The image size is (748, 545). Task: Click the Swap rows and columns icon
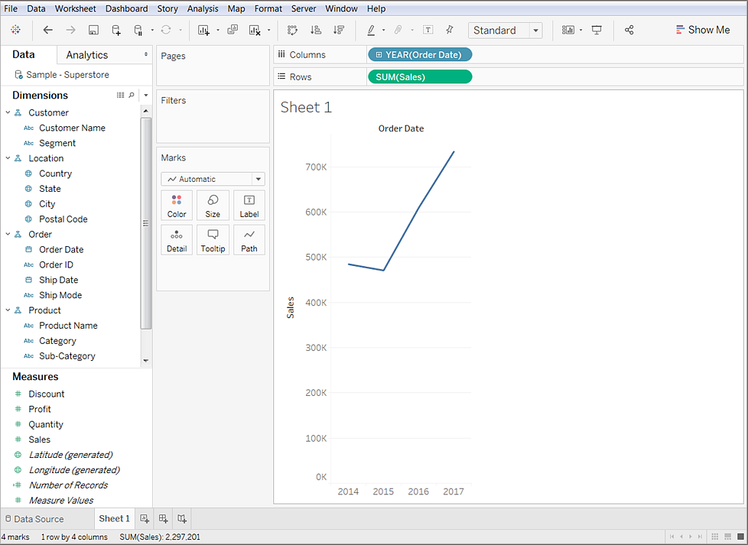[292, 31]
